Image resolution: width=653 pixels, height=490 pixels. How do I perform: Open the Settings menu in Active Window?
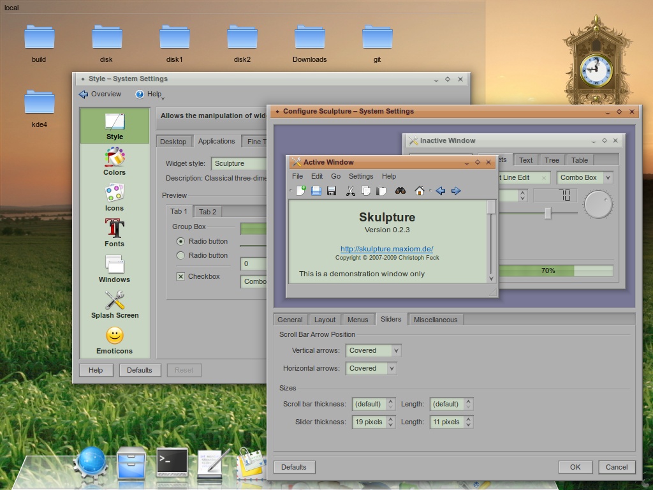pyautogui.click(x=361, y=176)
